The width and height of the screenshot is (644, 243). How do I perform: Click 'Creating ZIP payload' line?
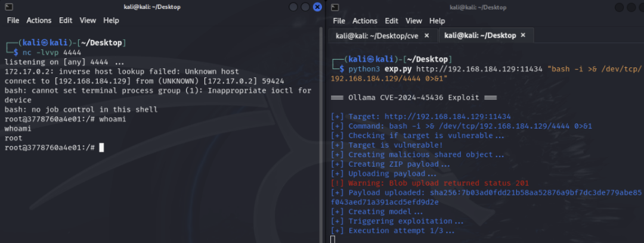click(390, 164)
